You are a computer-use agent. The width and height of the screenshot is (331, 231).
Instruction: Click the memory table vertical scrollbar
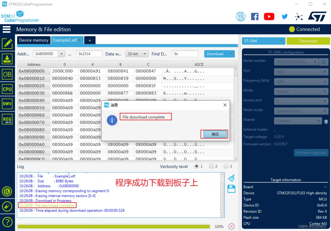[236, 114]
